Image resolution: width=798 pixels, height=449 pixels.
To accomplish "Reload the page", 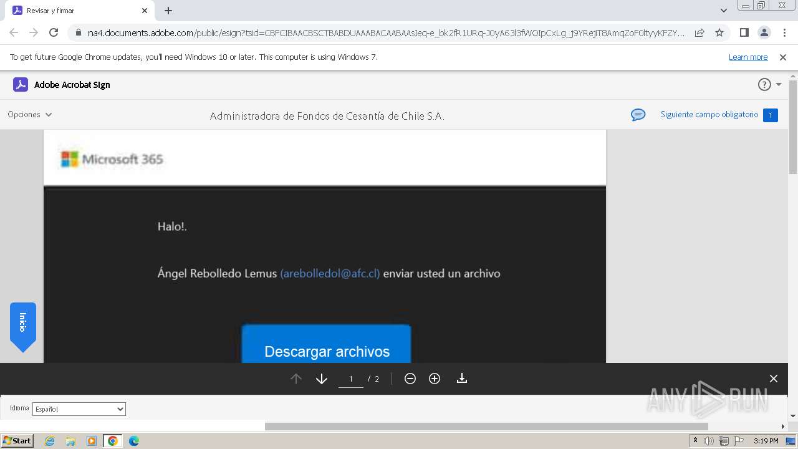I will (54, 32).
